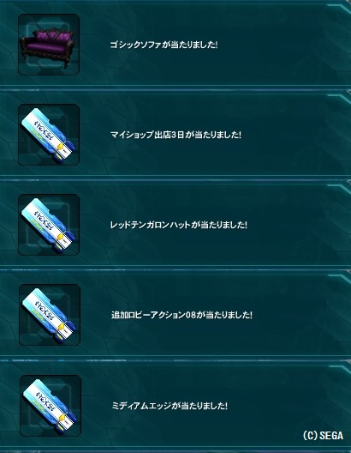
Task: Select the entire マイショップ出店3日 prize row
Action: coord(175,134)
